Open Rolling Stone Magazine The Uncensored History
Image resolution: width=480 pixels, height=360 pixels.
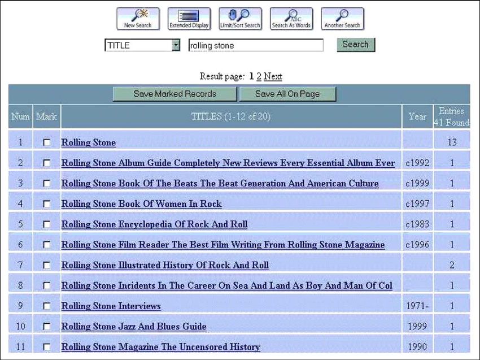[x=161, y=347]
